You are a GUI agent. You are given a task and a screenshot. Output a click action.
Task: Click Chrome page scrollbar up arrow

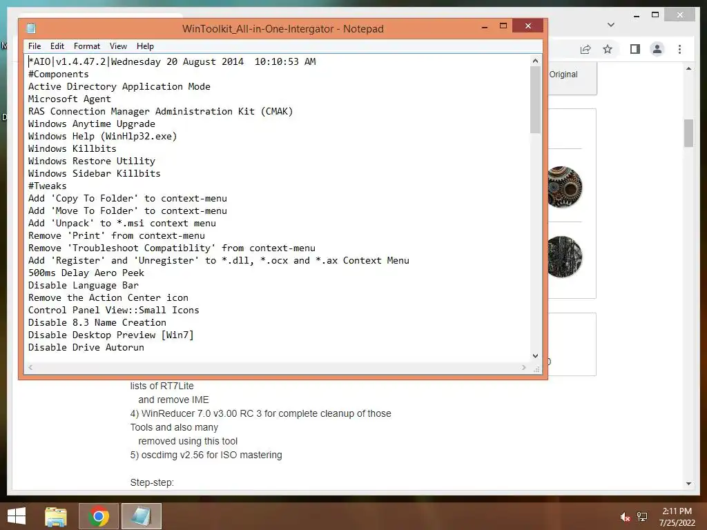688,68
